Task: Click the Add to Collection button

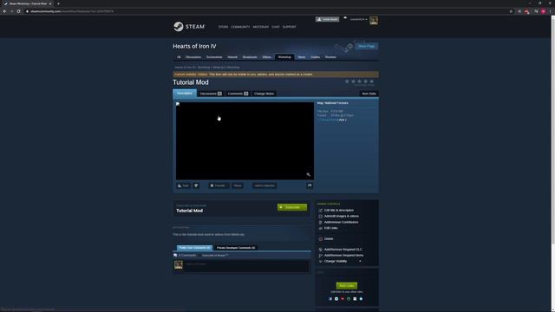Action: 264,185
